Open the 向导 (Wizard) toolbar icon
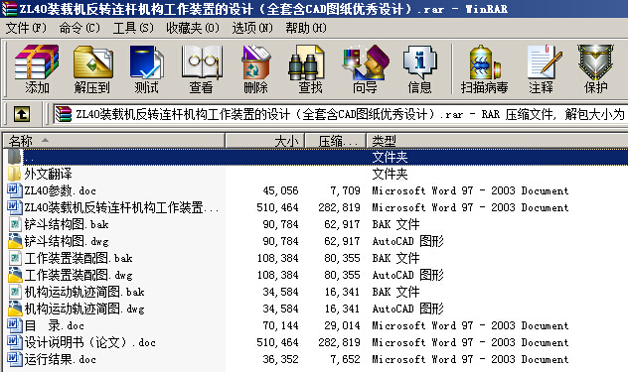 [366, 62]
